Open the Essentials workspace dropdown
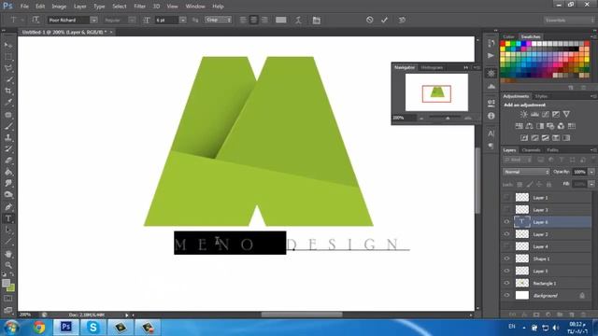Image resolution: width=598 pixels, height=336 pixels. coord(569,20)
